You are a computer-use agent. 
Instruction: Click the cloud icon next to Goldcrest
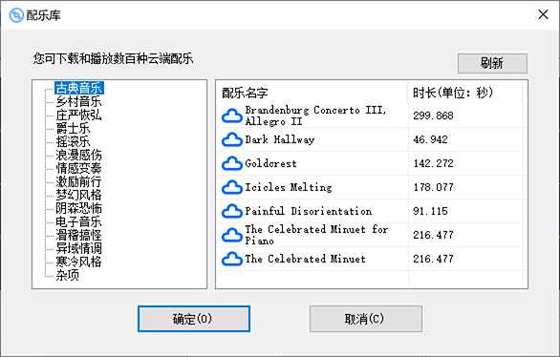coord(232,163)
